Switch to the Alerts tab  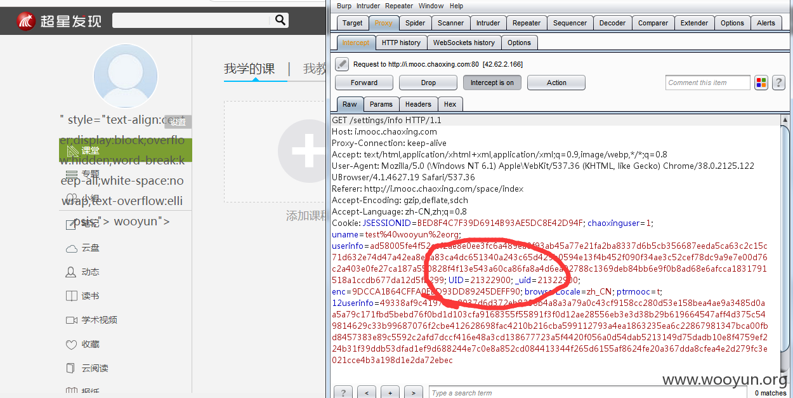[766, 23]
